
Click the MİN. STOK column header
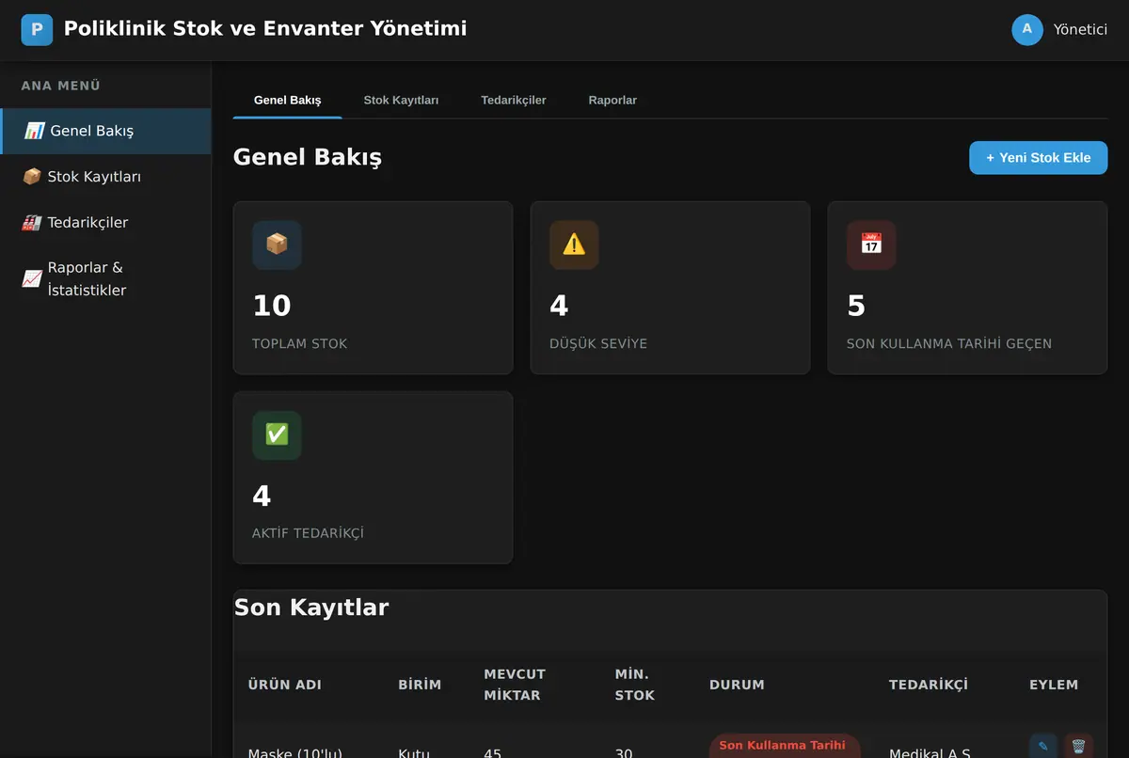[635, 685]
